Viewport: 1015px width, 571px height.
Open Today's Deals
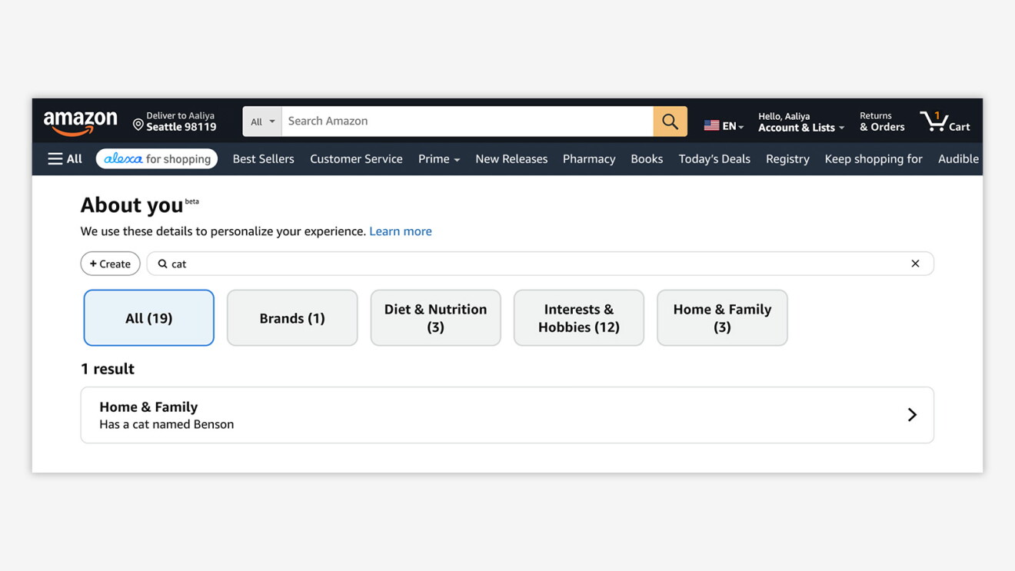(x=714, y=159)
